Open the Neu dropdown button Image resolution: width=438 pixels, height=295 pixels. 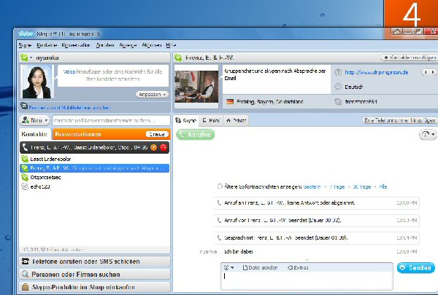tap(34, 120)
